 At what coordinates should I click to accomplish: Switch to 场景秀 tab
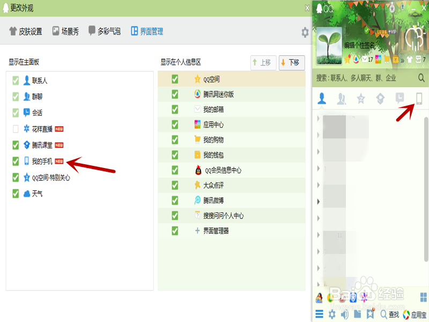tap(65, 32)
